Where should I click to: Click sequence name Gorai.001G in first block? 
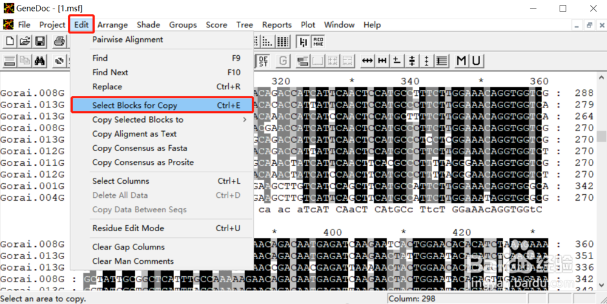32,186
